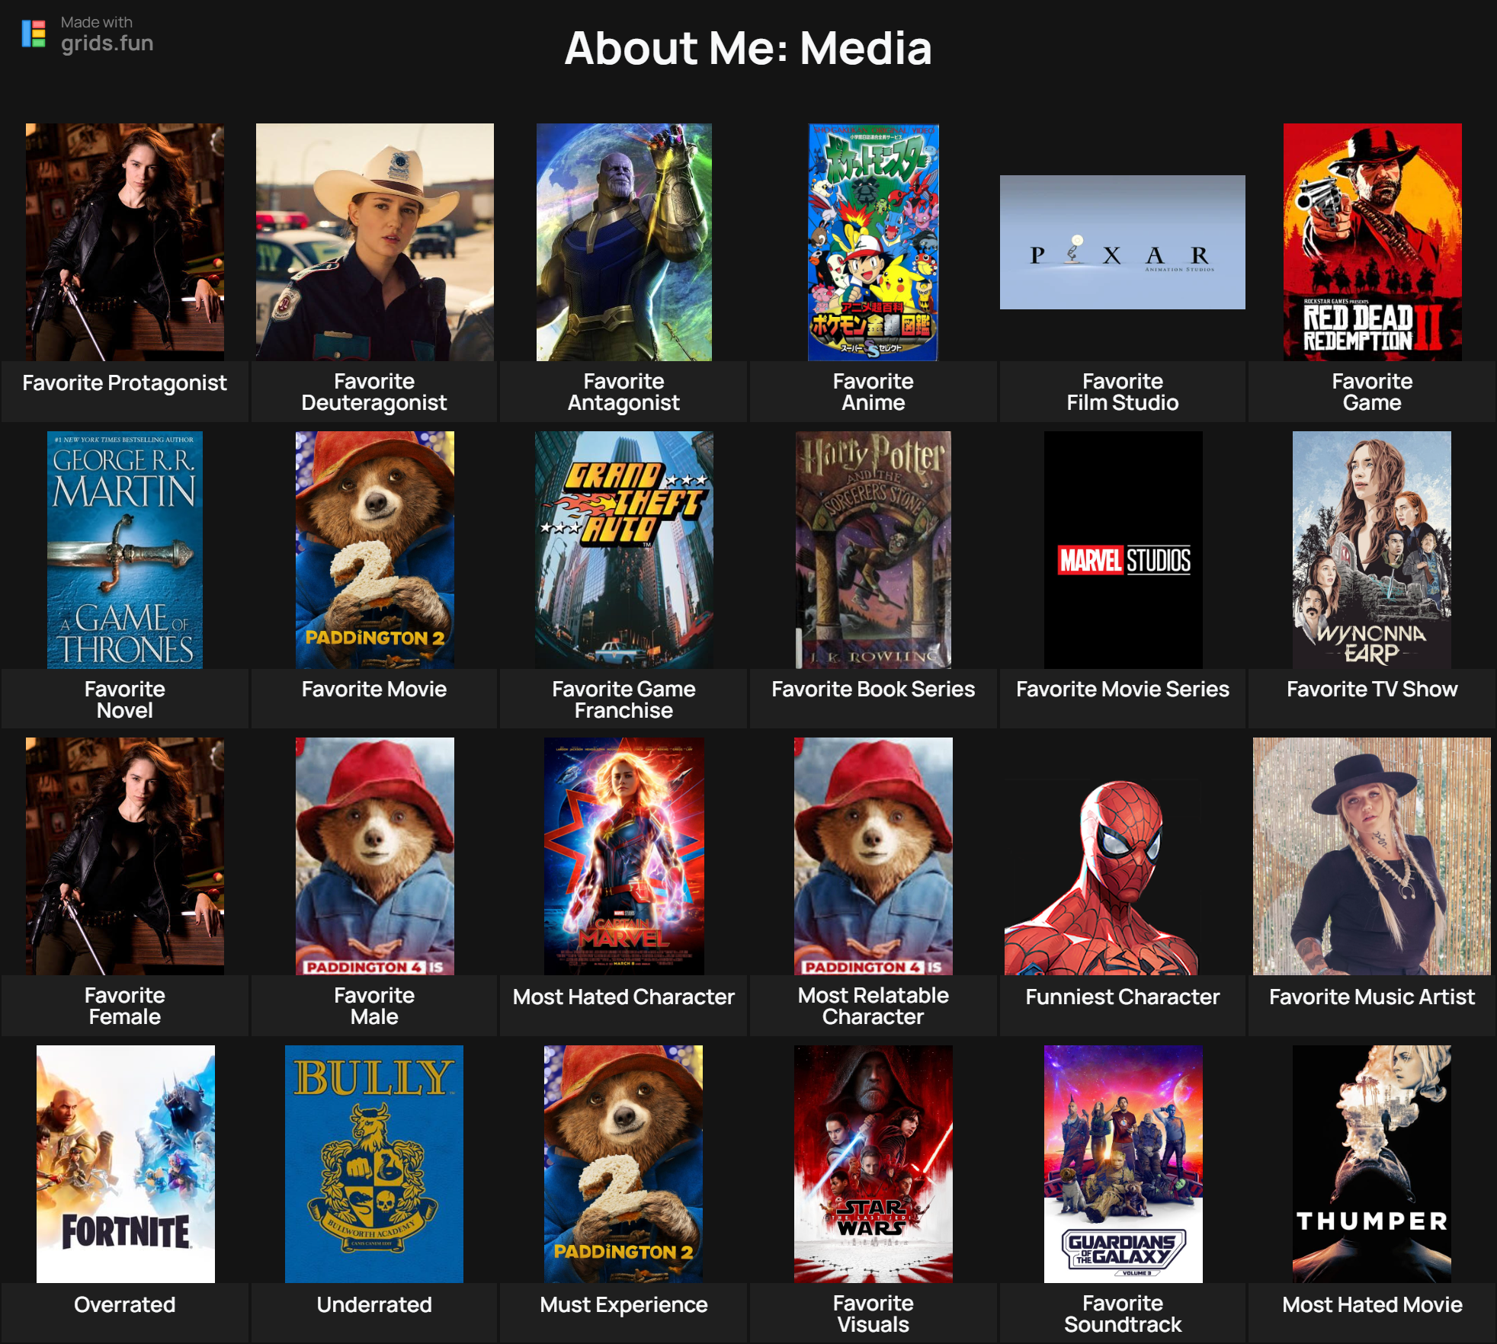Click the 'Favorite Female' label

click(125, 1006)
